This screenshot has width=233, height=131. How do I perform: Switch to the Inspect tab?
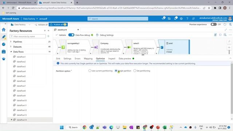point(112,59)
